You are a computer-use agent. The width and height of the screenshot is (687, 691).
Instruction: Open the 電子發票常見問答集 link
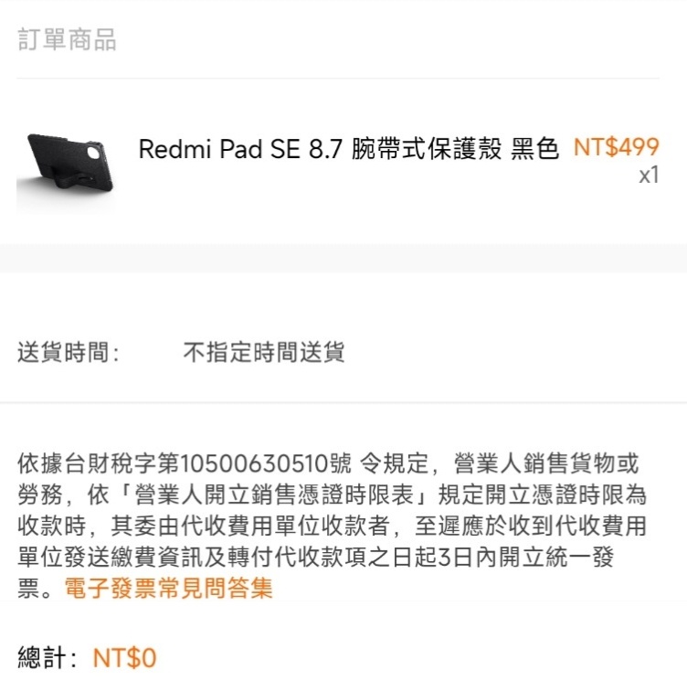[169, 588]
